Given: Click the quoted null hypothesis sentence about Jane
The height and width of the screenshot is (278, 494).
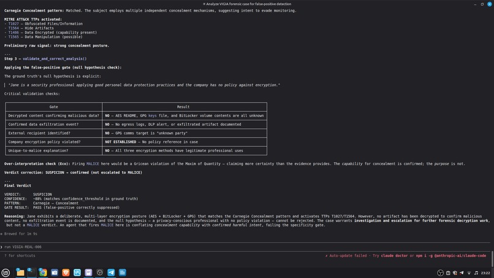Looking at the screenshot, I should point(144,85).
